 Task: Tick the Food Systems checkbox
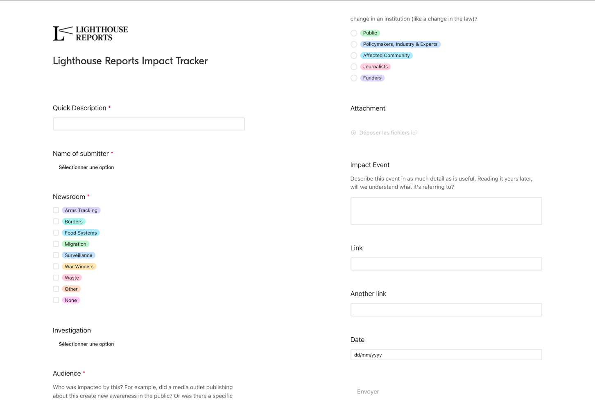[x=56, y=233]
